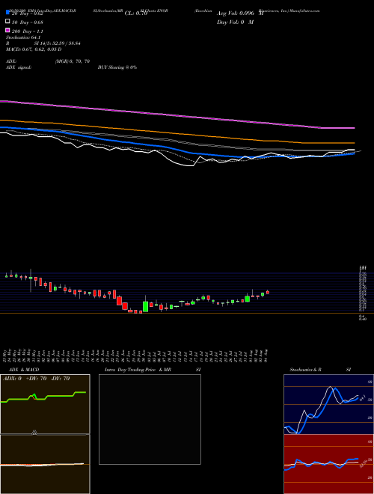Open the empty Intra Day Trading chart panel
Viewport: 374px width, 494px height.
pos(150,419)
